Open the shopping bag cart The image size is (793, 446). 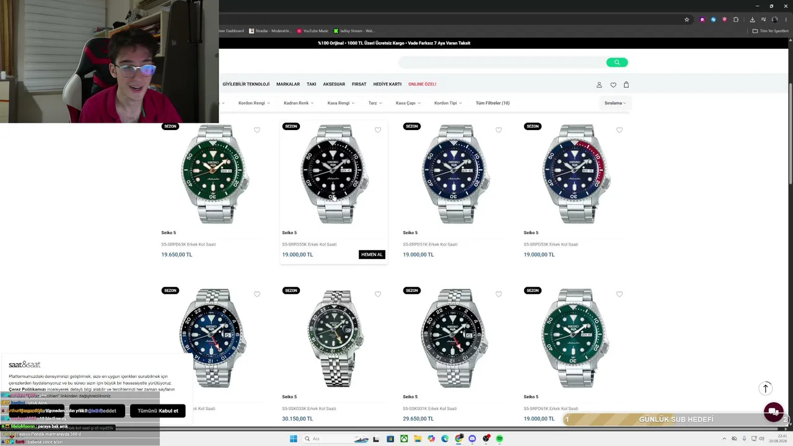pos(626,85)
